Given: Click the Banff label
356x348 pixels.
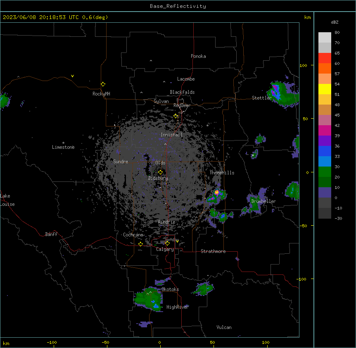Looking at the screenshot, I should (51, 234).
